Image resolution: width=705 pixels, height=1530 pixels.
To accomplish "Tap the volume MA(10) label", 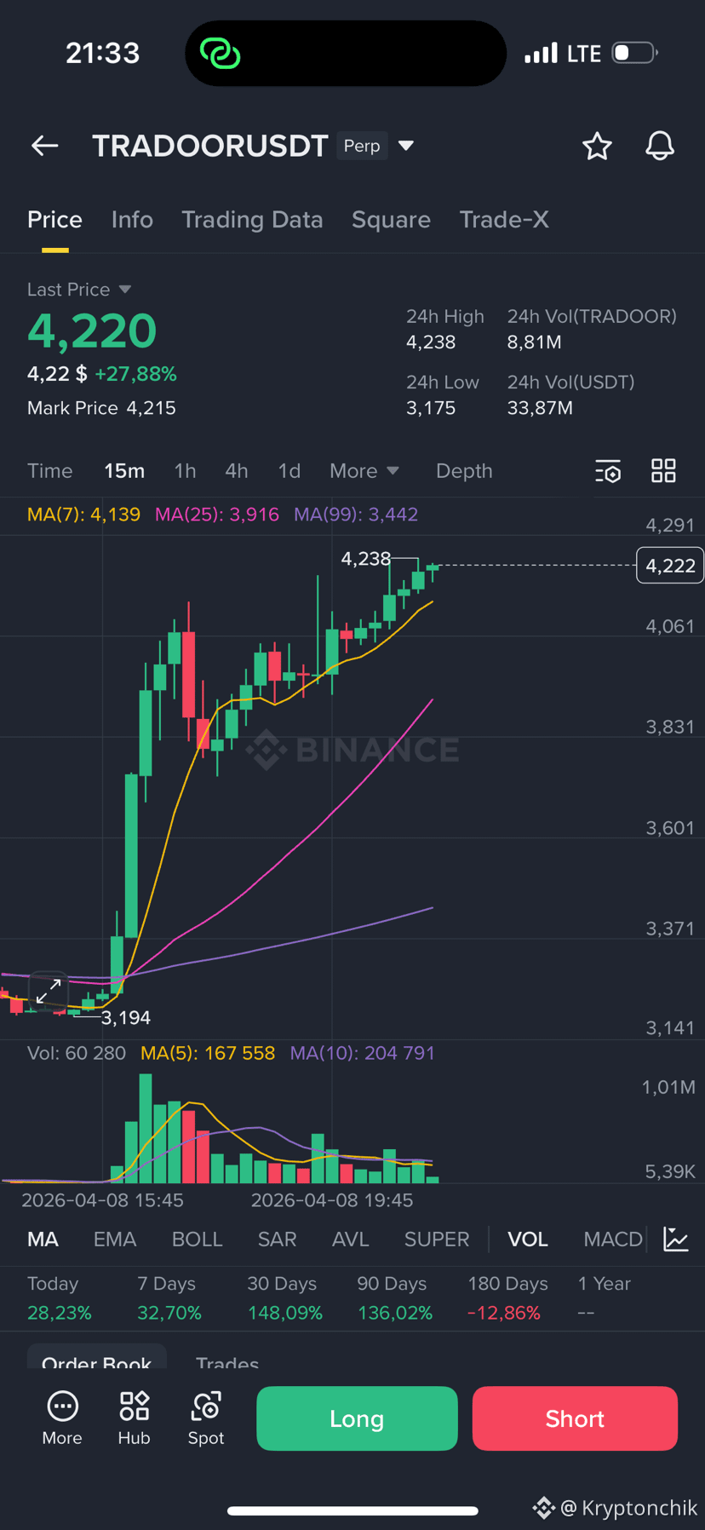I will pyautogui.click(x=363, y=1053).
